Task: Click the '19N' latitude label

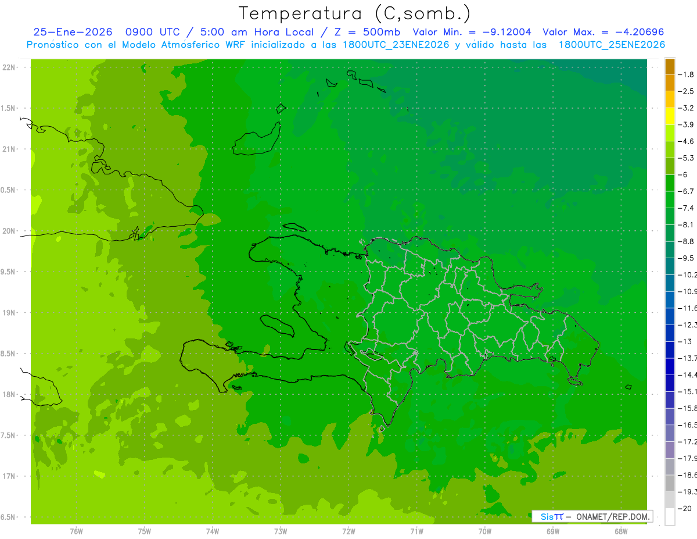Action: [10, 313]
